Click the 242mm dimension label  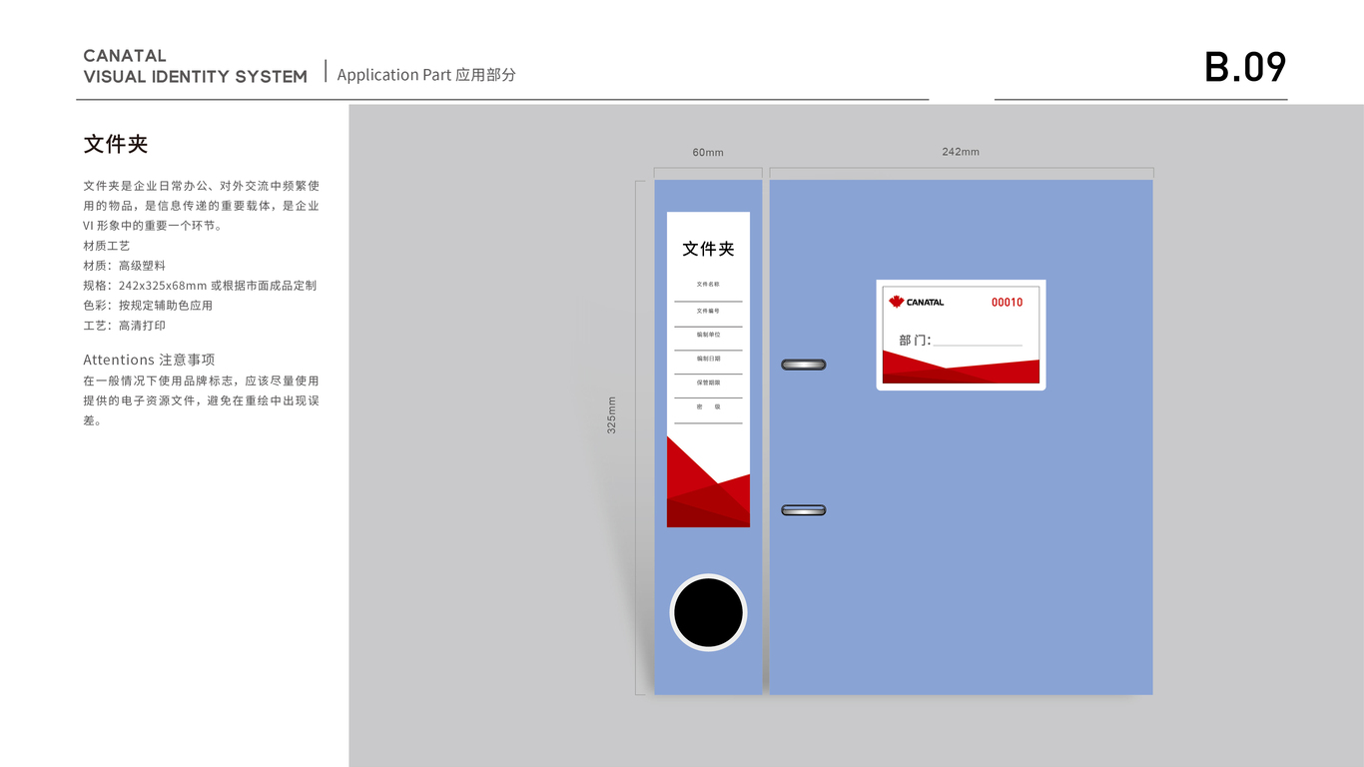[x=961, y=152]
